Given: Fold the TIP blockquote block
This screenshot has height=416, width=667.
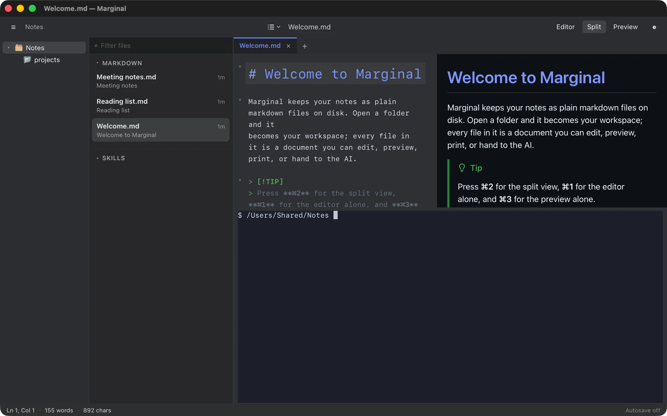Looking at the screenshot, I should (x=240, y=180).
